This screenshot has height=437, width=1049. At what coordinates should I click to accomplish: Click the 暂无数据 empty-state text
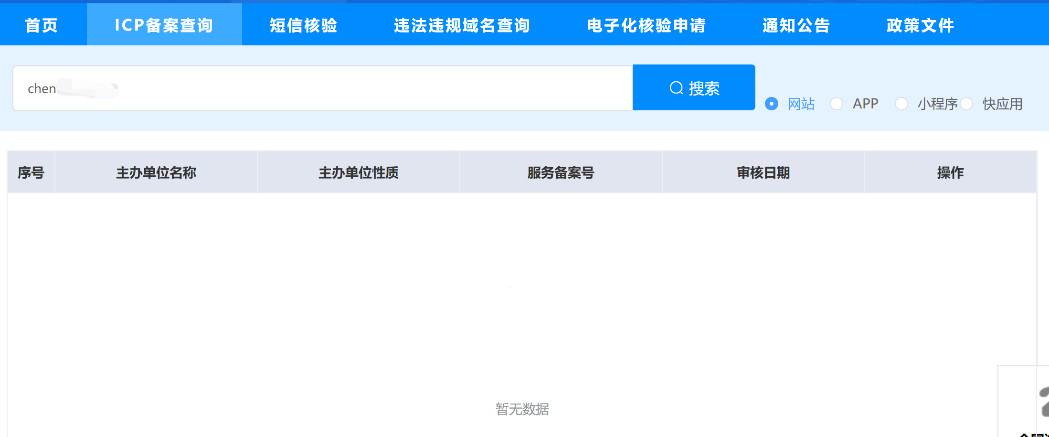(x=522, y=409)
